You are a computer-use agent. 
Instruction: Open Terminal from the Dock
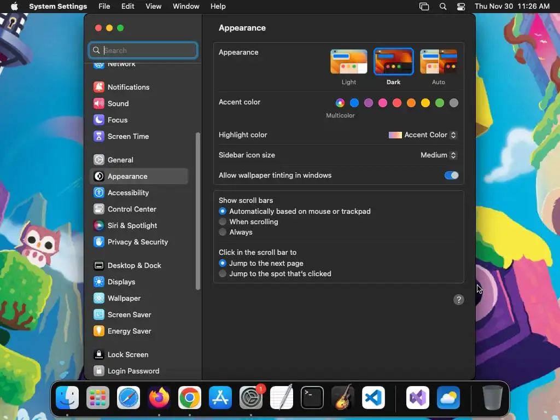[x=312, y=398]
